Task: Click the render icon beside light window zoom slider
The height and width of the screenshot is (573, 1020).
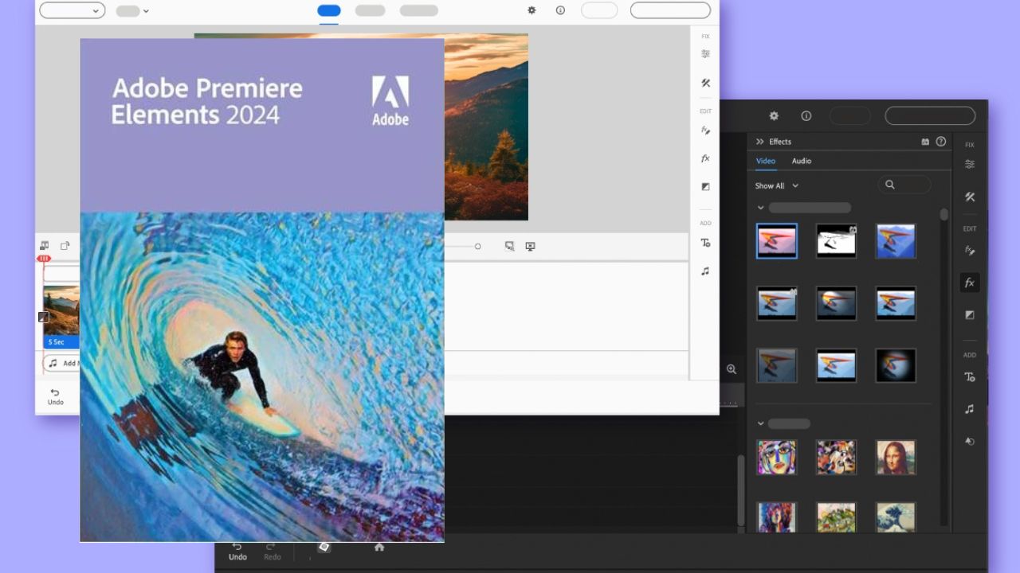Action: coord(509,246)
